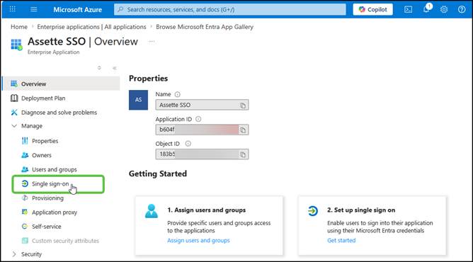Collapse the sidebar with double-chevron icon

[115, 68]
